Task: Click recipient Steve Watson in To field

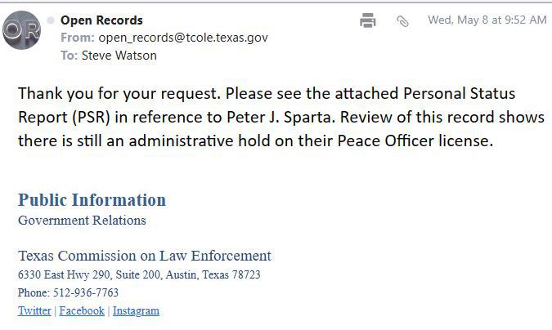Action: click(x=119, y=56)
